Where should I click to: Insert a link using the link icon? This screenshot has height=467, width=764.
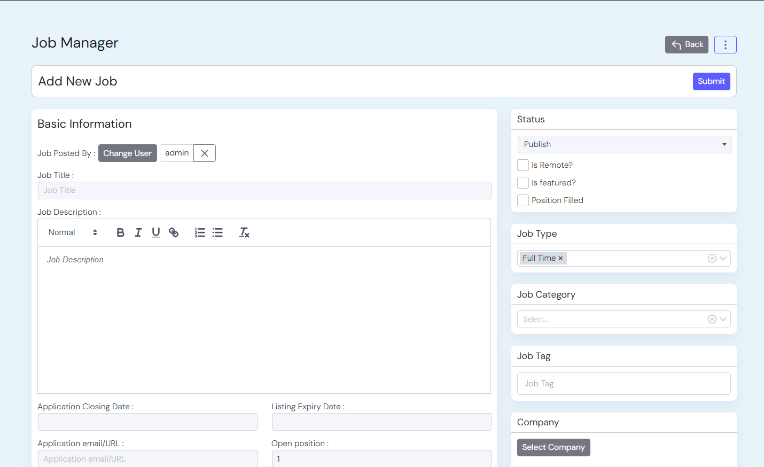(174, 232)
